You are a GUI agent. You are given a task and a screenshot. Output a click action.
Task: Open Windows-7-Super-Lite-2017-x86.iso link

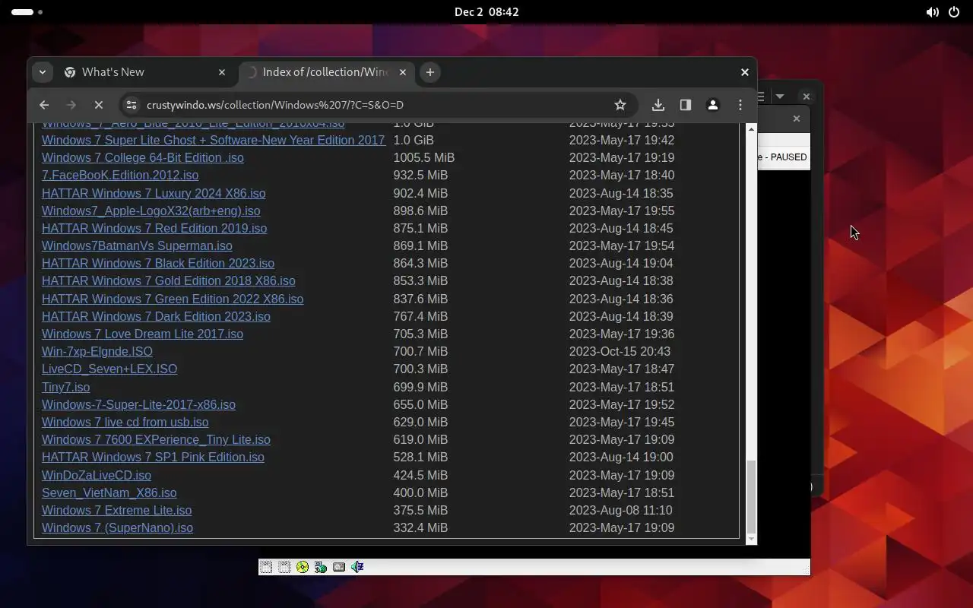click(x=138, y=404)
